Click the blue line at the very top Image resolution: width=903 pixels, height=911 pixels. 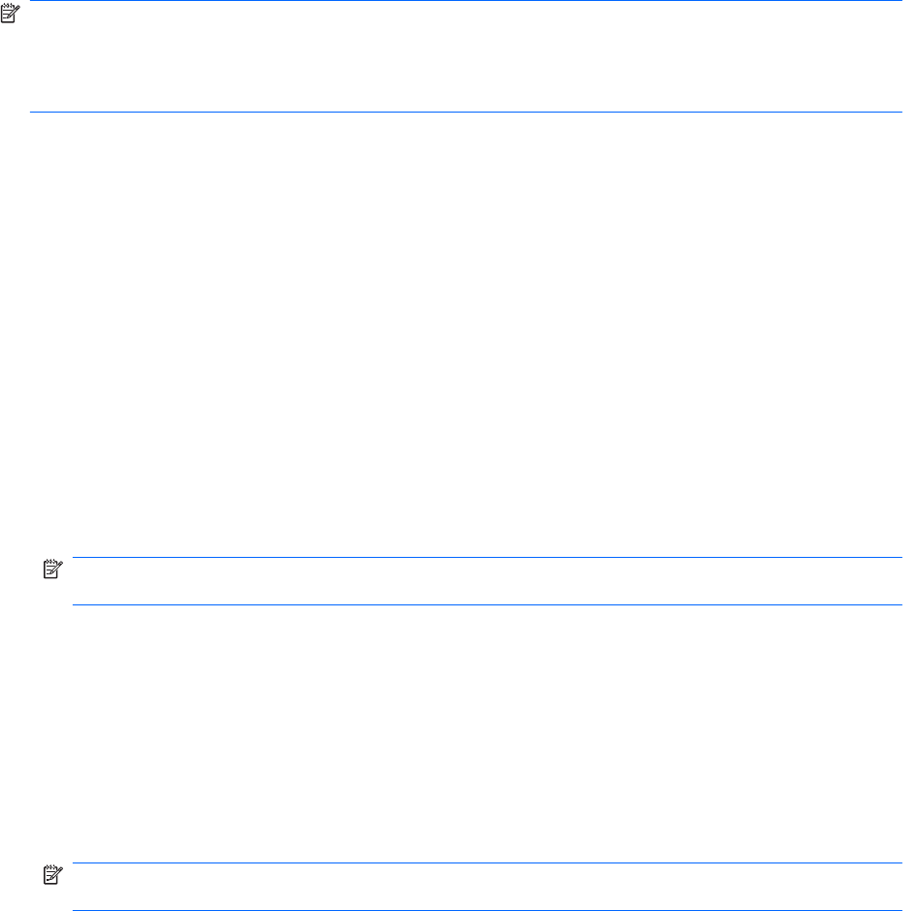coord(466,1)
